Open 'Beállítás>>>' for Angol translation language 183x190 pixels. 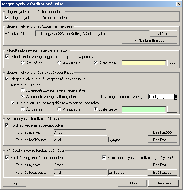[x=162, y=132]
